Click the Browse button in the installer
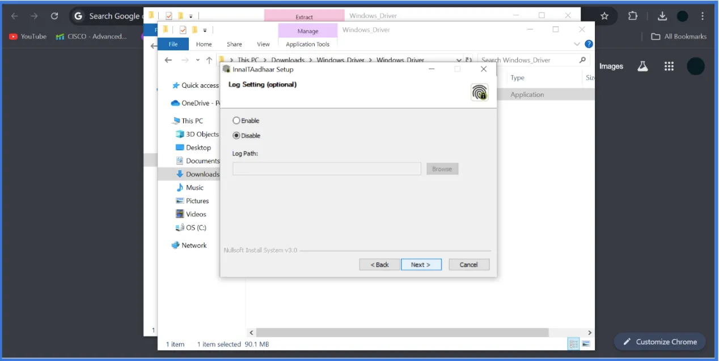The height and width of the screenshot is (361, 719). pos(442,169)
